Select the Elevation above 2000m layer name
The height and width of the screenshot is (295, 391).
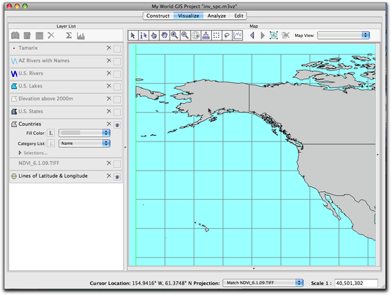click(x=46, y=99)
